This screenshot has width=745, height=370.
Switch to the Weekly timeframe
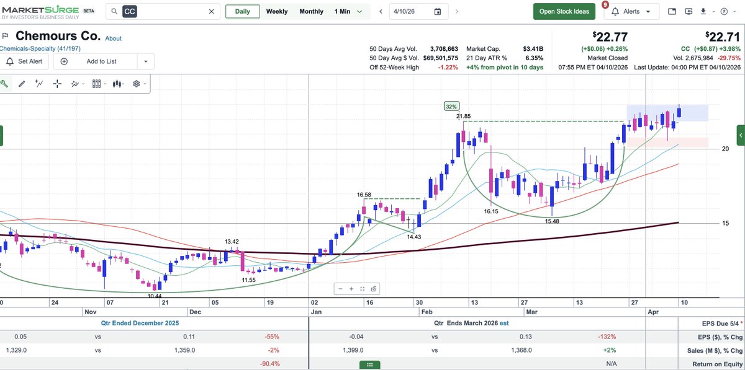[277, 11]
